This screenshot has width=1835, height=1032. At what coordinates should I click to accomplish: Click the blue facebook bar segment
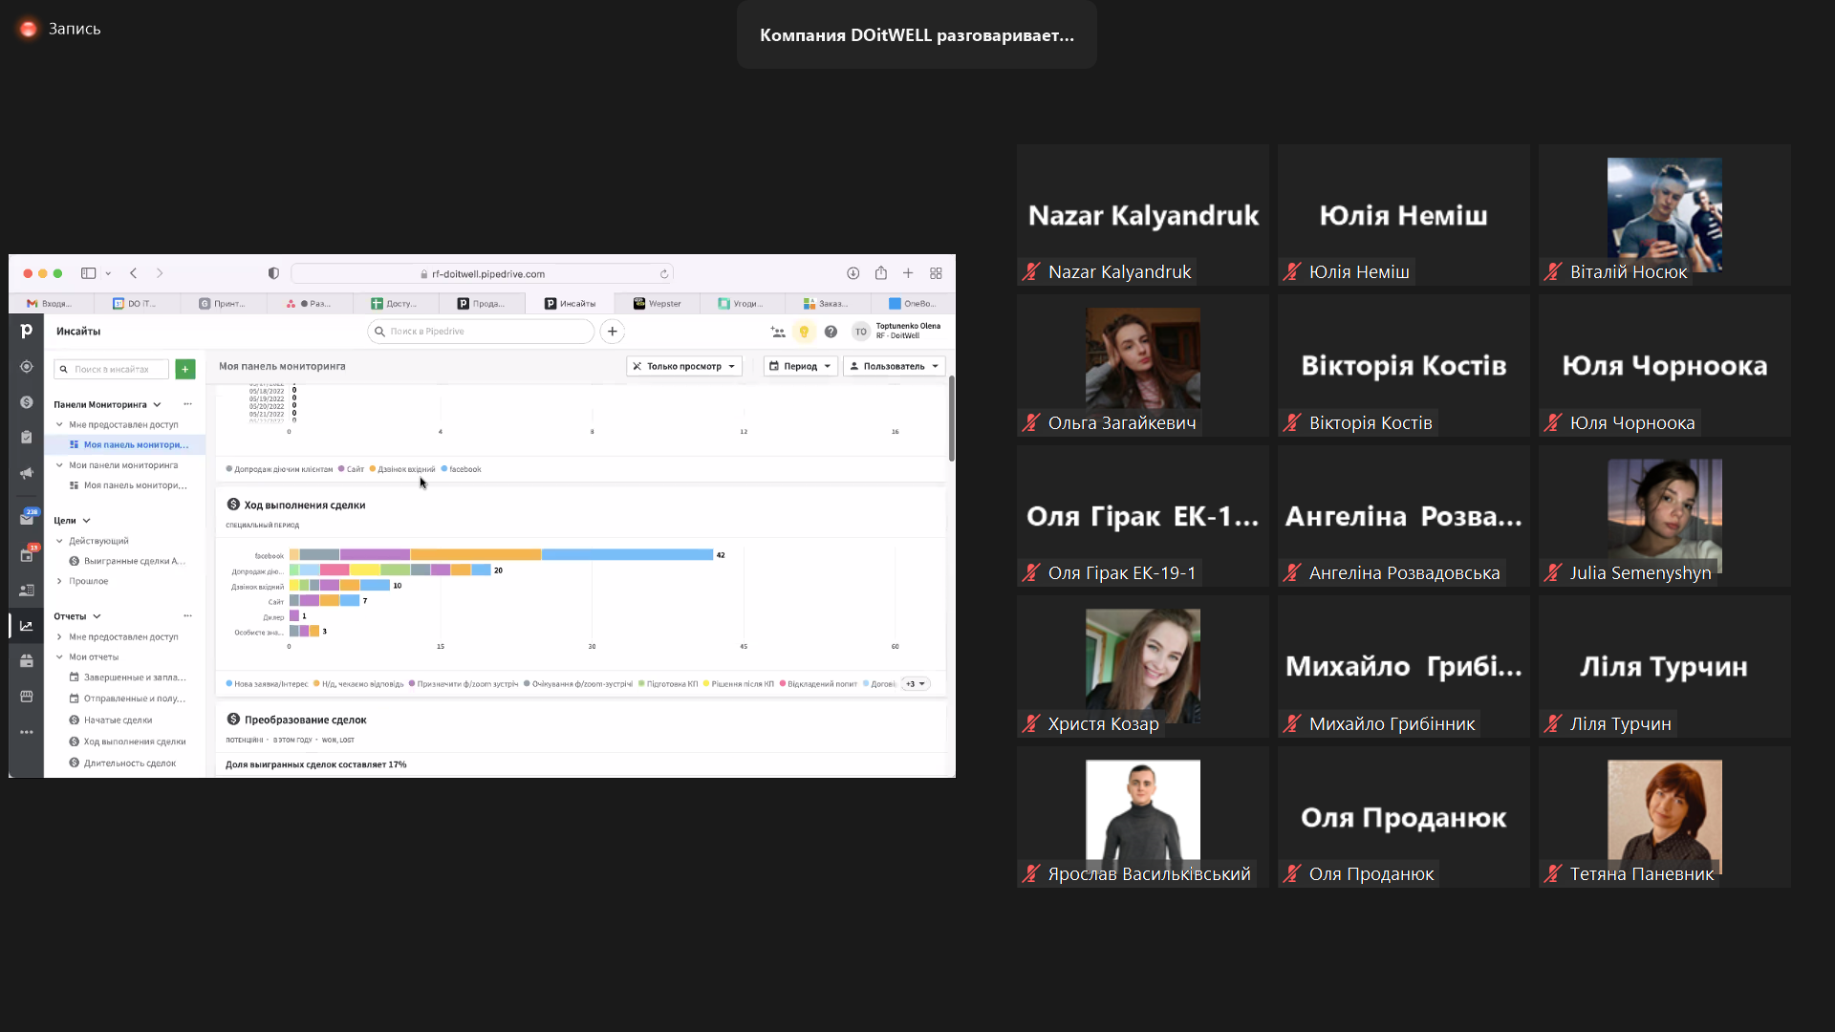coord(627,554)
